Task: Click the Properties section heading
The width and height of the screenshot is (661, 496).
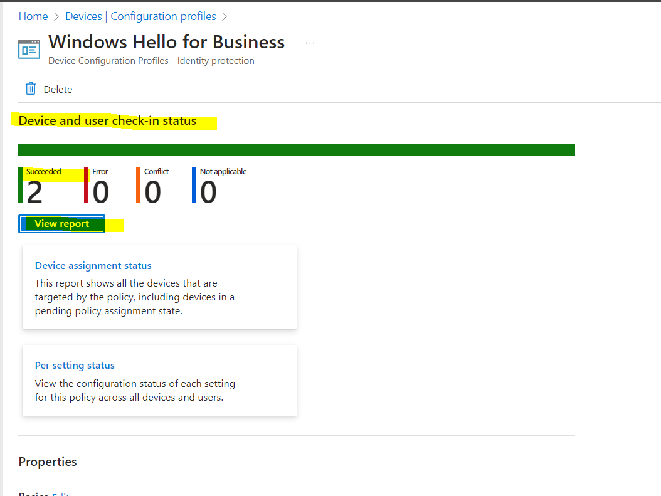Action: pyautogui.click(x=48, y=462)
